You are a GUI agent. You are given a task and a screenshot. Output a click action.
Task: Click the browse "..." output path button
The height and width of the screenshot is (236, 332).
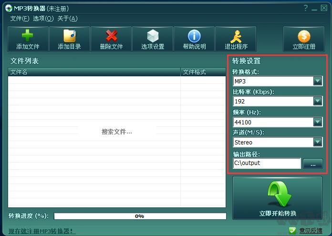[313, 164]
